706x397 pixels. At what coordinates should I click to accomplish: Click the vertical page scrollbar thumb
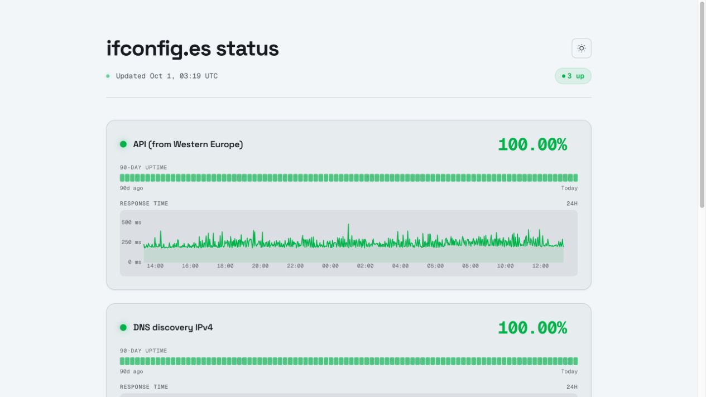pos(702,105)
